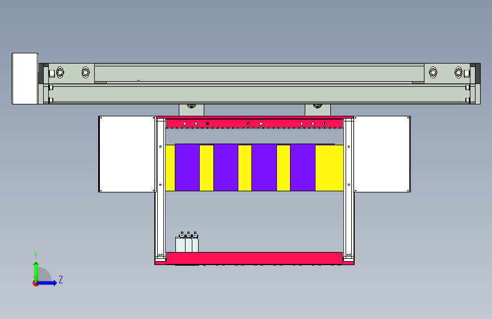The height and width of the screenshot is (319, 492).
Task: Select the second purple block from the left
Action: (226, 167)
